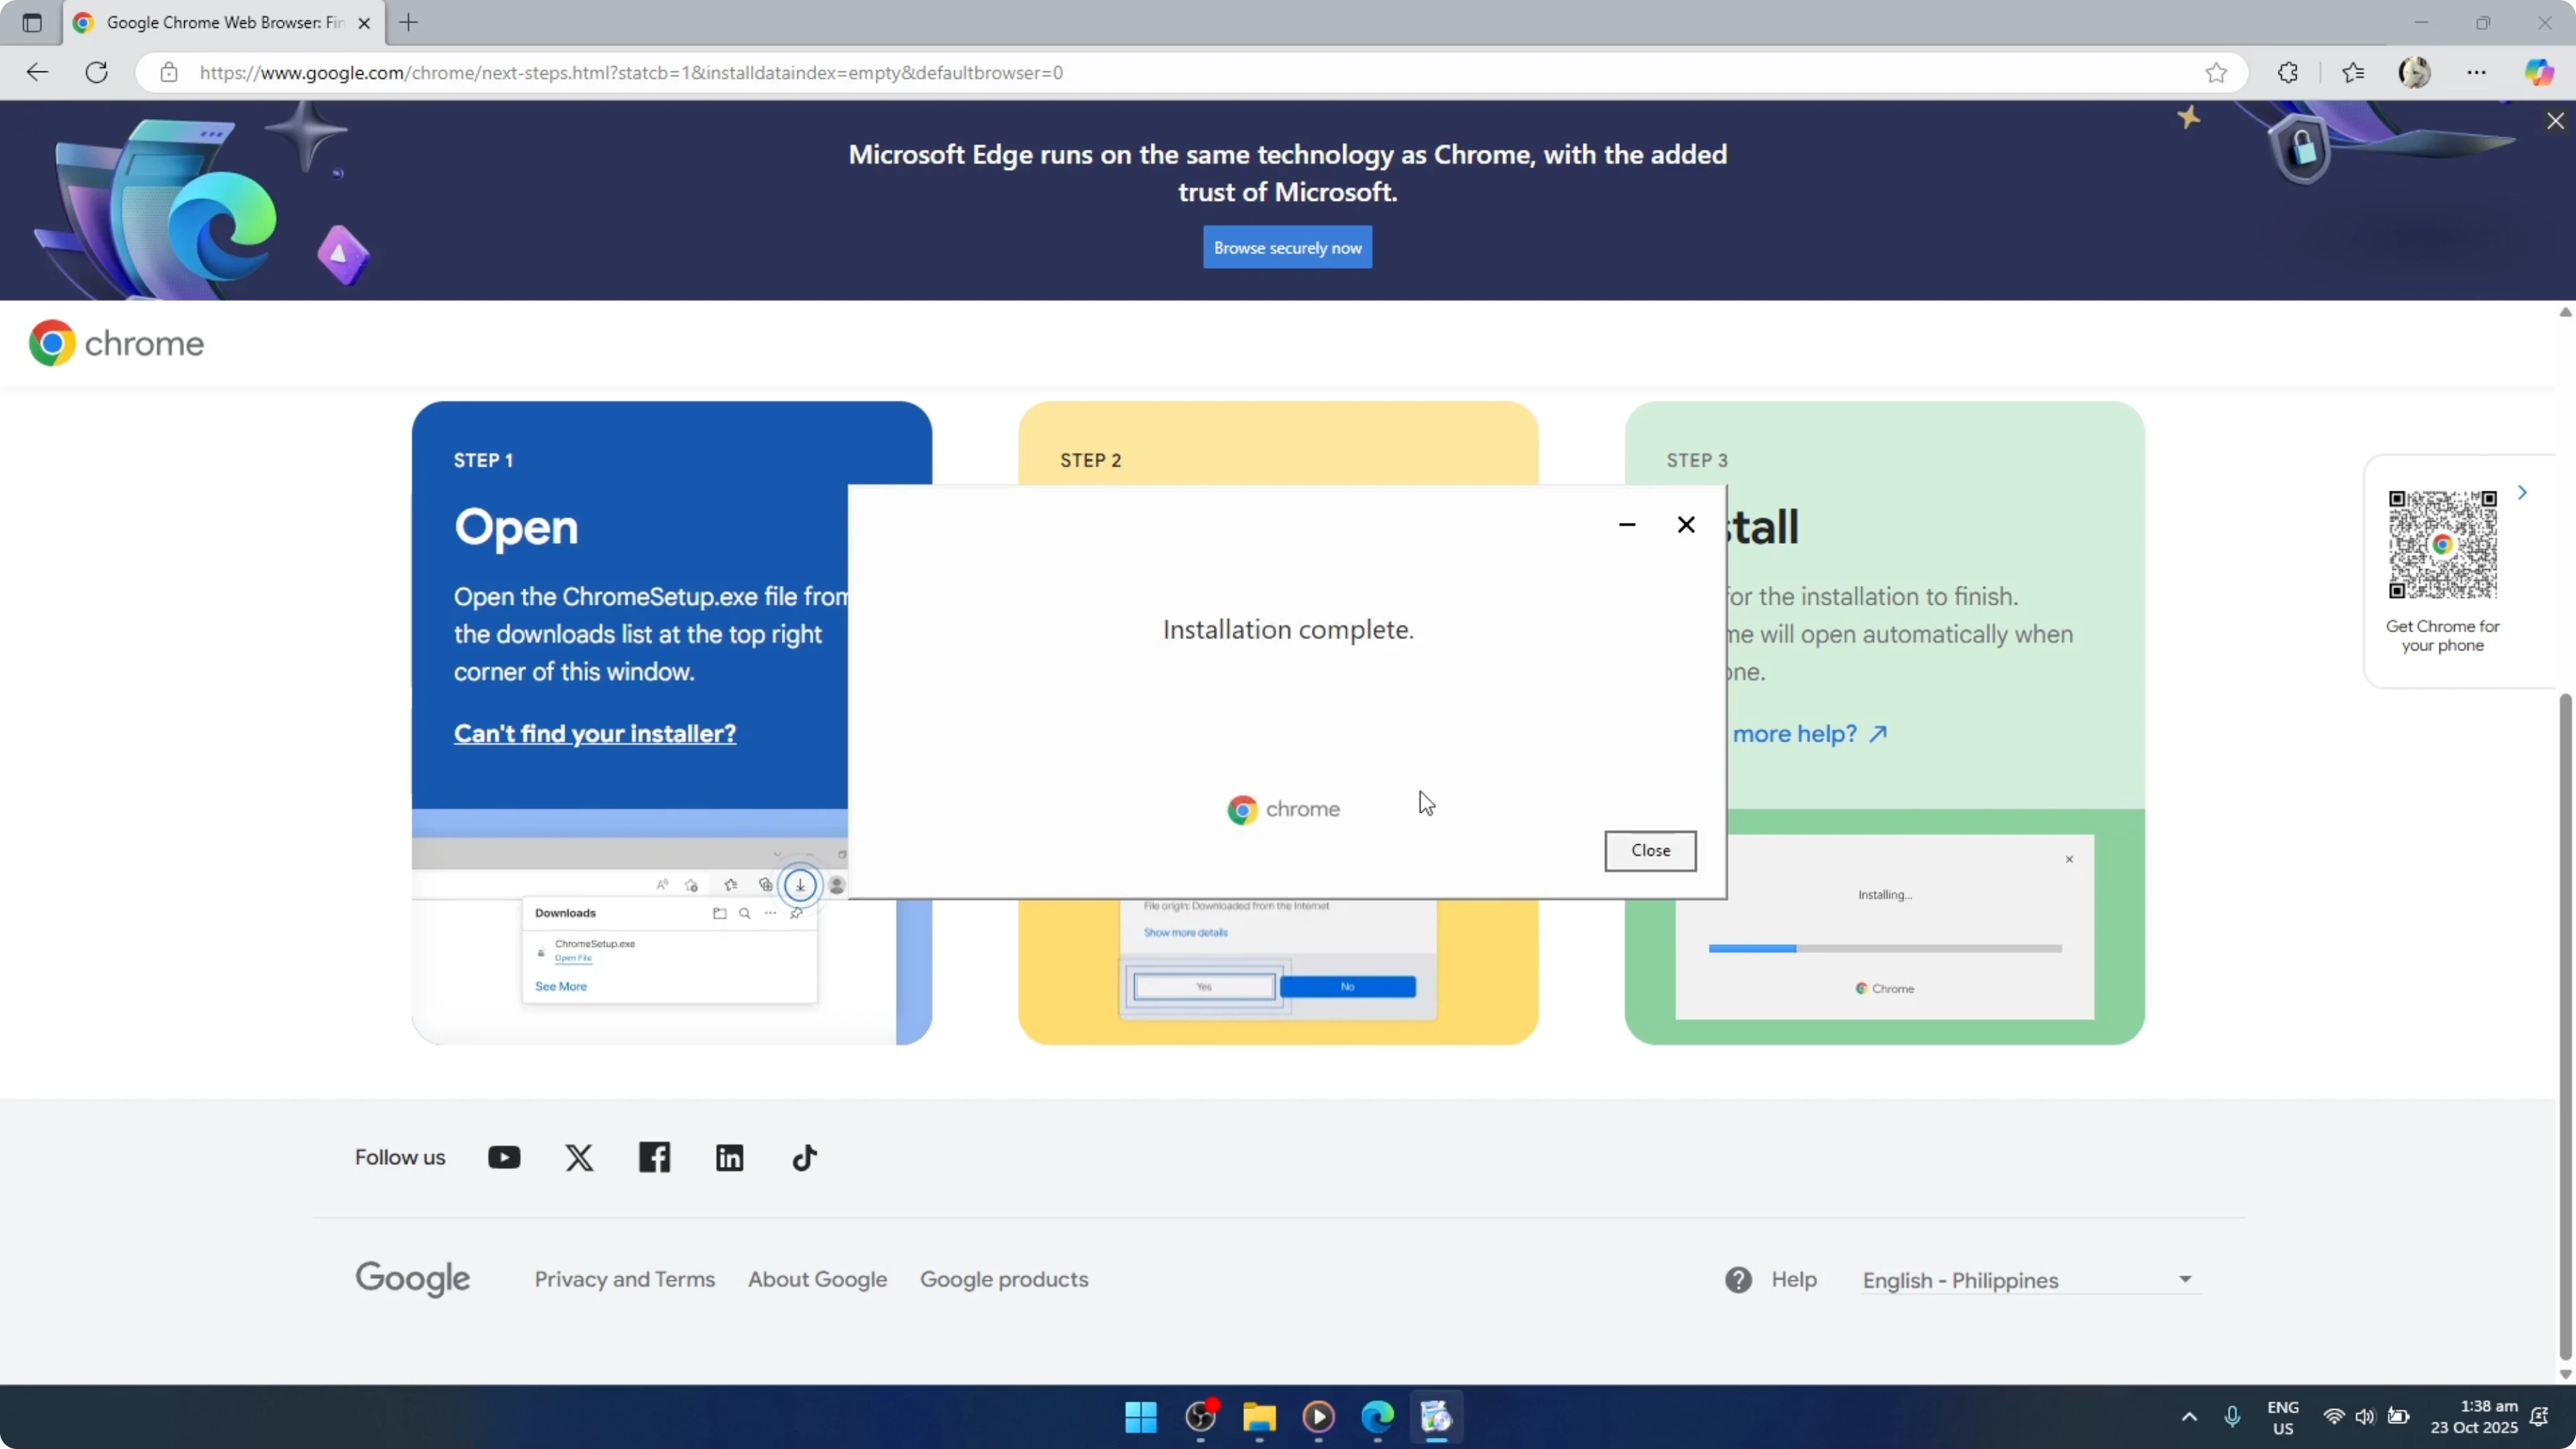Open Google products link
Image resolution: width=2576 pixels, height=1449 pixels.
pyautogui.click(x=1004, y=1279)
